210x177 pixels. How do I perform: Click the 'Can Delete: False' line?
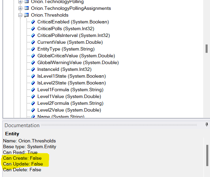(22, 170)
